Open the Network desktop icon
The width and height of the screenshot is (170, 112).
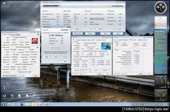tap(12, 97)
